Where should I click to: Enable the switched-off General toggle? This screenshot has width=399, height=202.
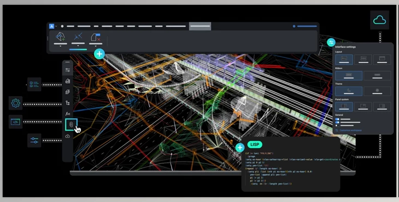click(x=337, y=126)
